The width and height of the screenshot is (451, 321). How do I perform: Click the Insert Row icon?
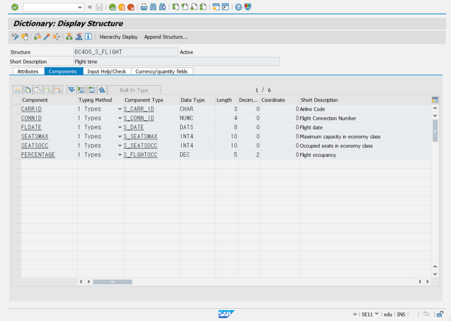(47, 90)
